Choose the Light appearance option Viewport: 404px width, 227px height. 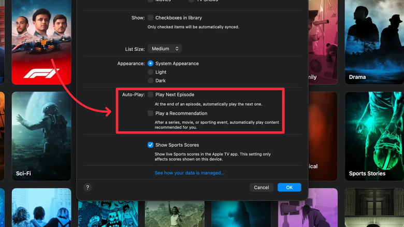pyautogui.click(x=151, y=72)
